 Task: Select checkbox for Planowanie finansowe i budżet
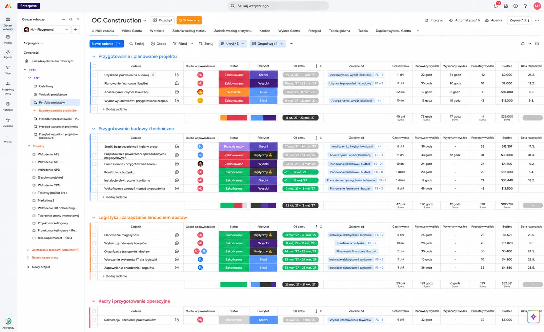pyautogui.click(x=94, y=83)
